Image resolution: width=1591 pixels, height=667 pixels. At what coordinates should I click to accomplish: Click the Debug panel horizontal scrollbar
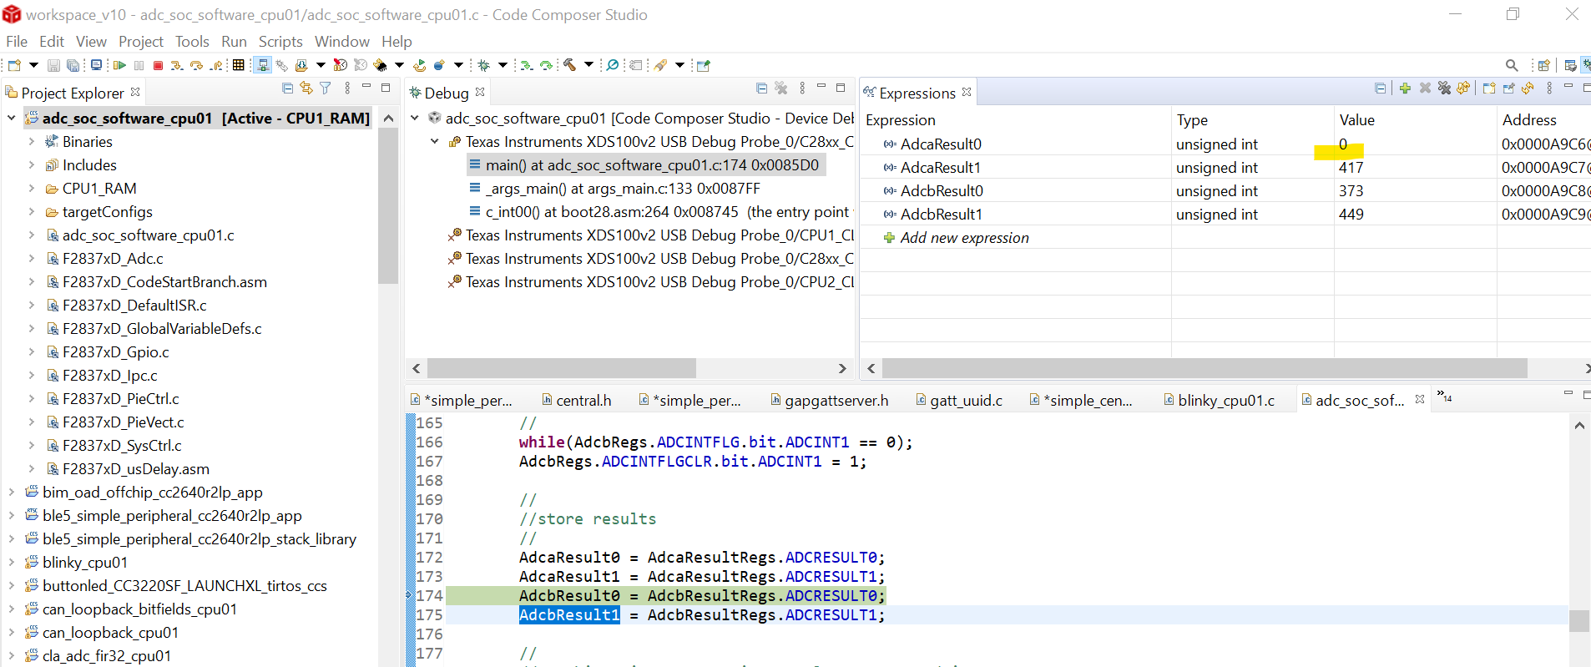click(561, 368)
